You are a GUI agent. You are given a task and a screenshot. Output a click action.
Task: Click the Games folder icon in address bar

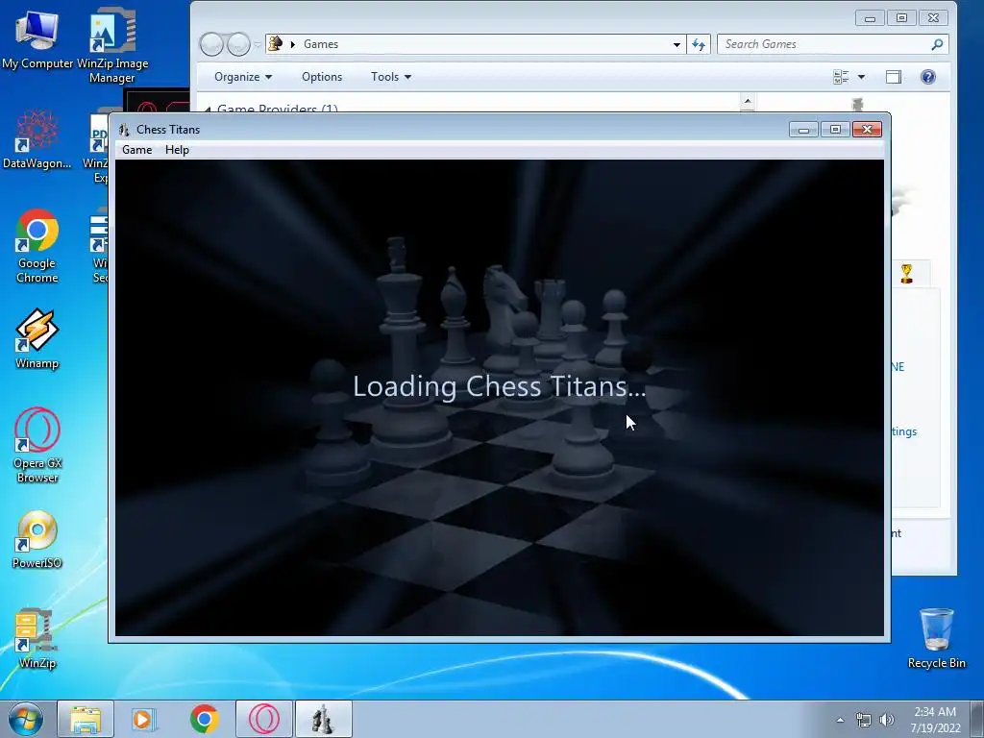275,43
